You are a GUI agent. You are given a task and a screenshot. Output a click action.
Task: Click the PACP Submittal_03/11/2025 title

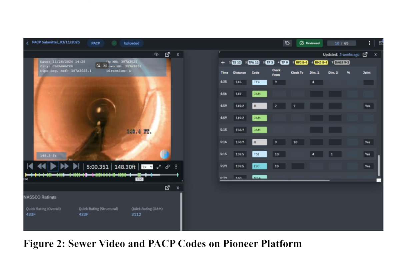click(56, 42)
